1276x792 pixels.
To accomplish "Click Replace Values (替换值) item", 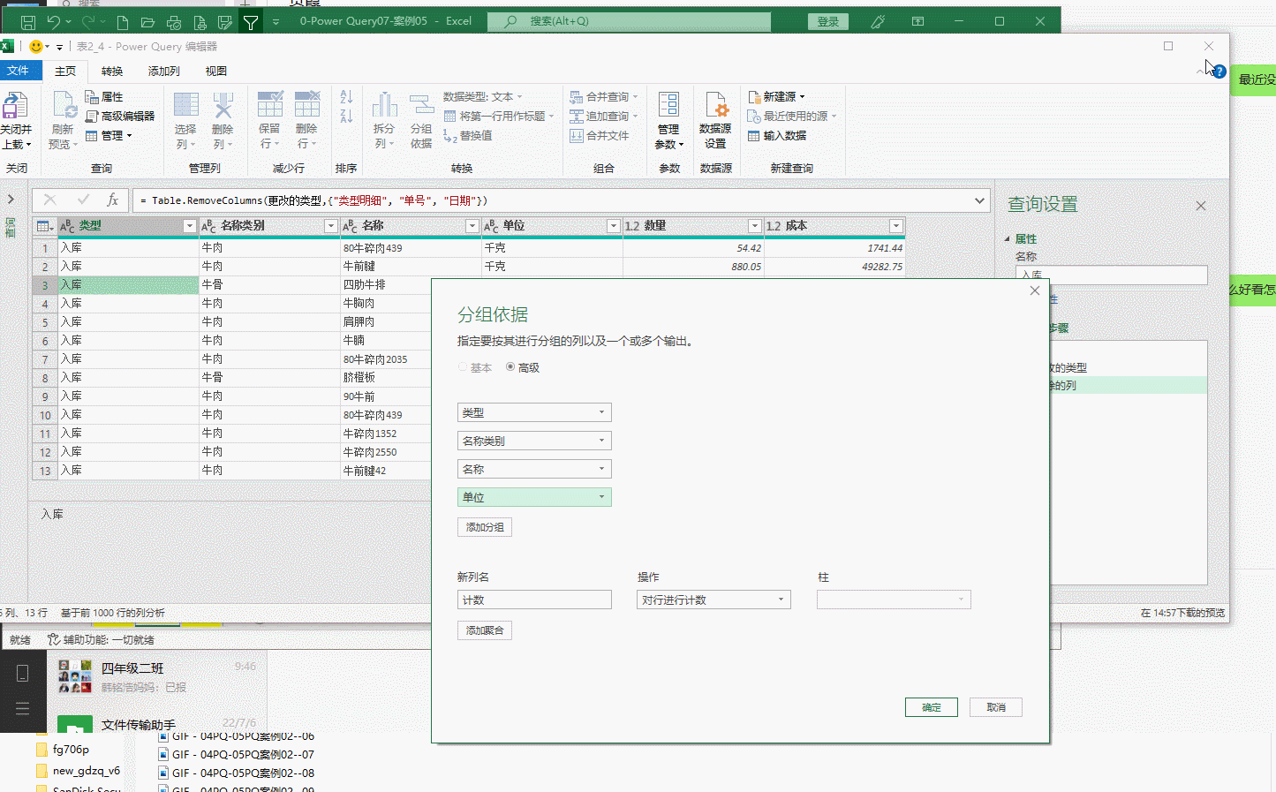I will coord(468,136).
